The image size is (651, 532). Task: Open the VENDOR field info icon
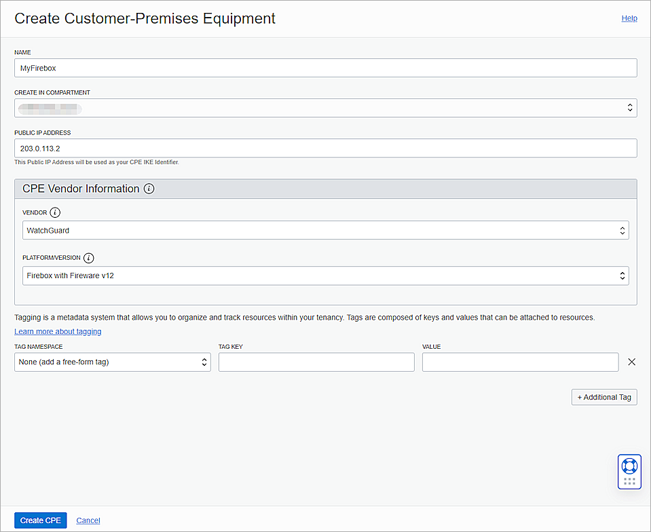coord(54,212)
